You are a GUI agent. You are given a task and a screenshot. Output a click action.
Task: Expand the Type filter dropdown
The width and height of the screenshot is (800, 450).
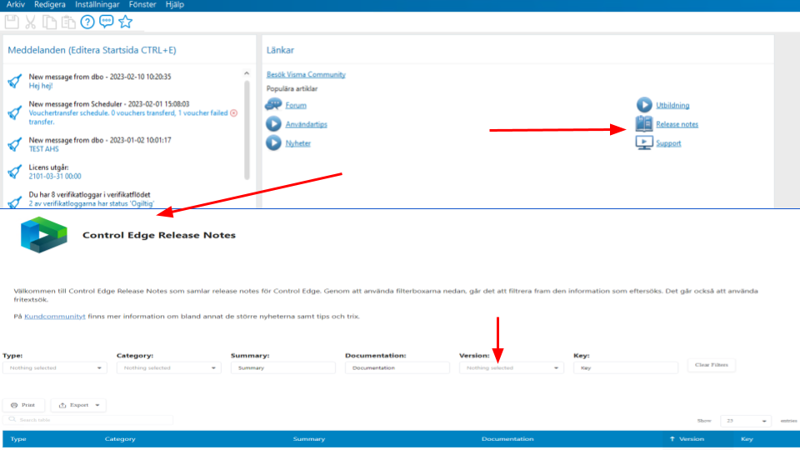tap(55, 367)
